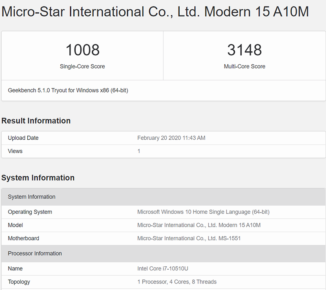Click the Multi-Core Score label
The image size is (326, 290).
point(245,66)
